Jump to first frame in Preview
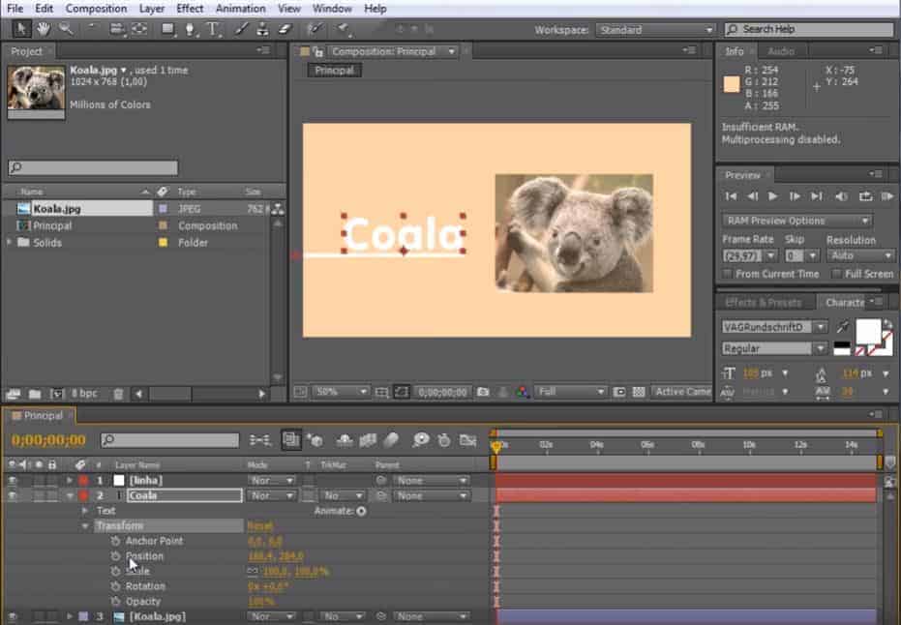This screenshot has width=901, height=625. [x=731, y=196]
